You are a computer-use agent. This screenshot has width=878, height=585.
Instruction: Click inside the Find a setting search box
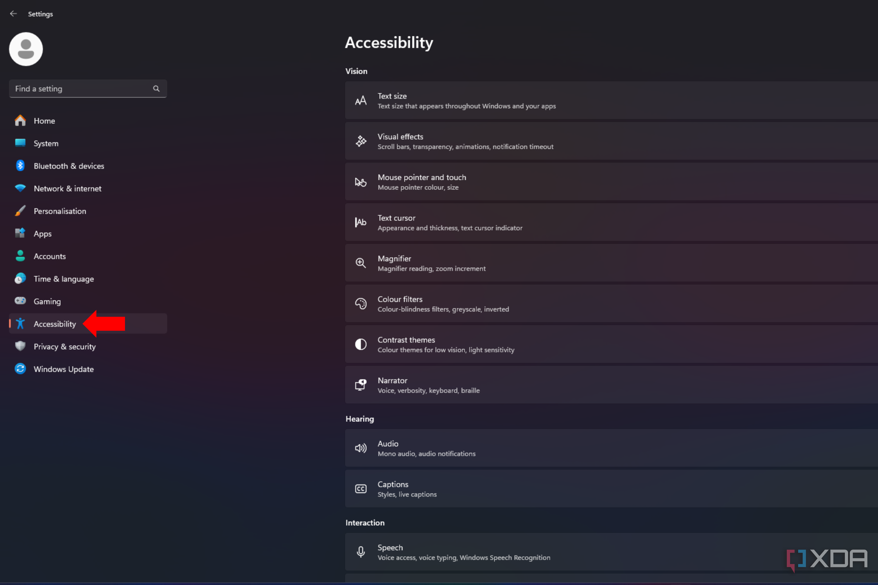pos(75,88)
